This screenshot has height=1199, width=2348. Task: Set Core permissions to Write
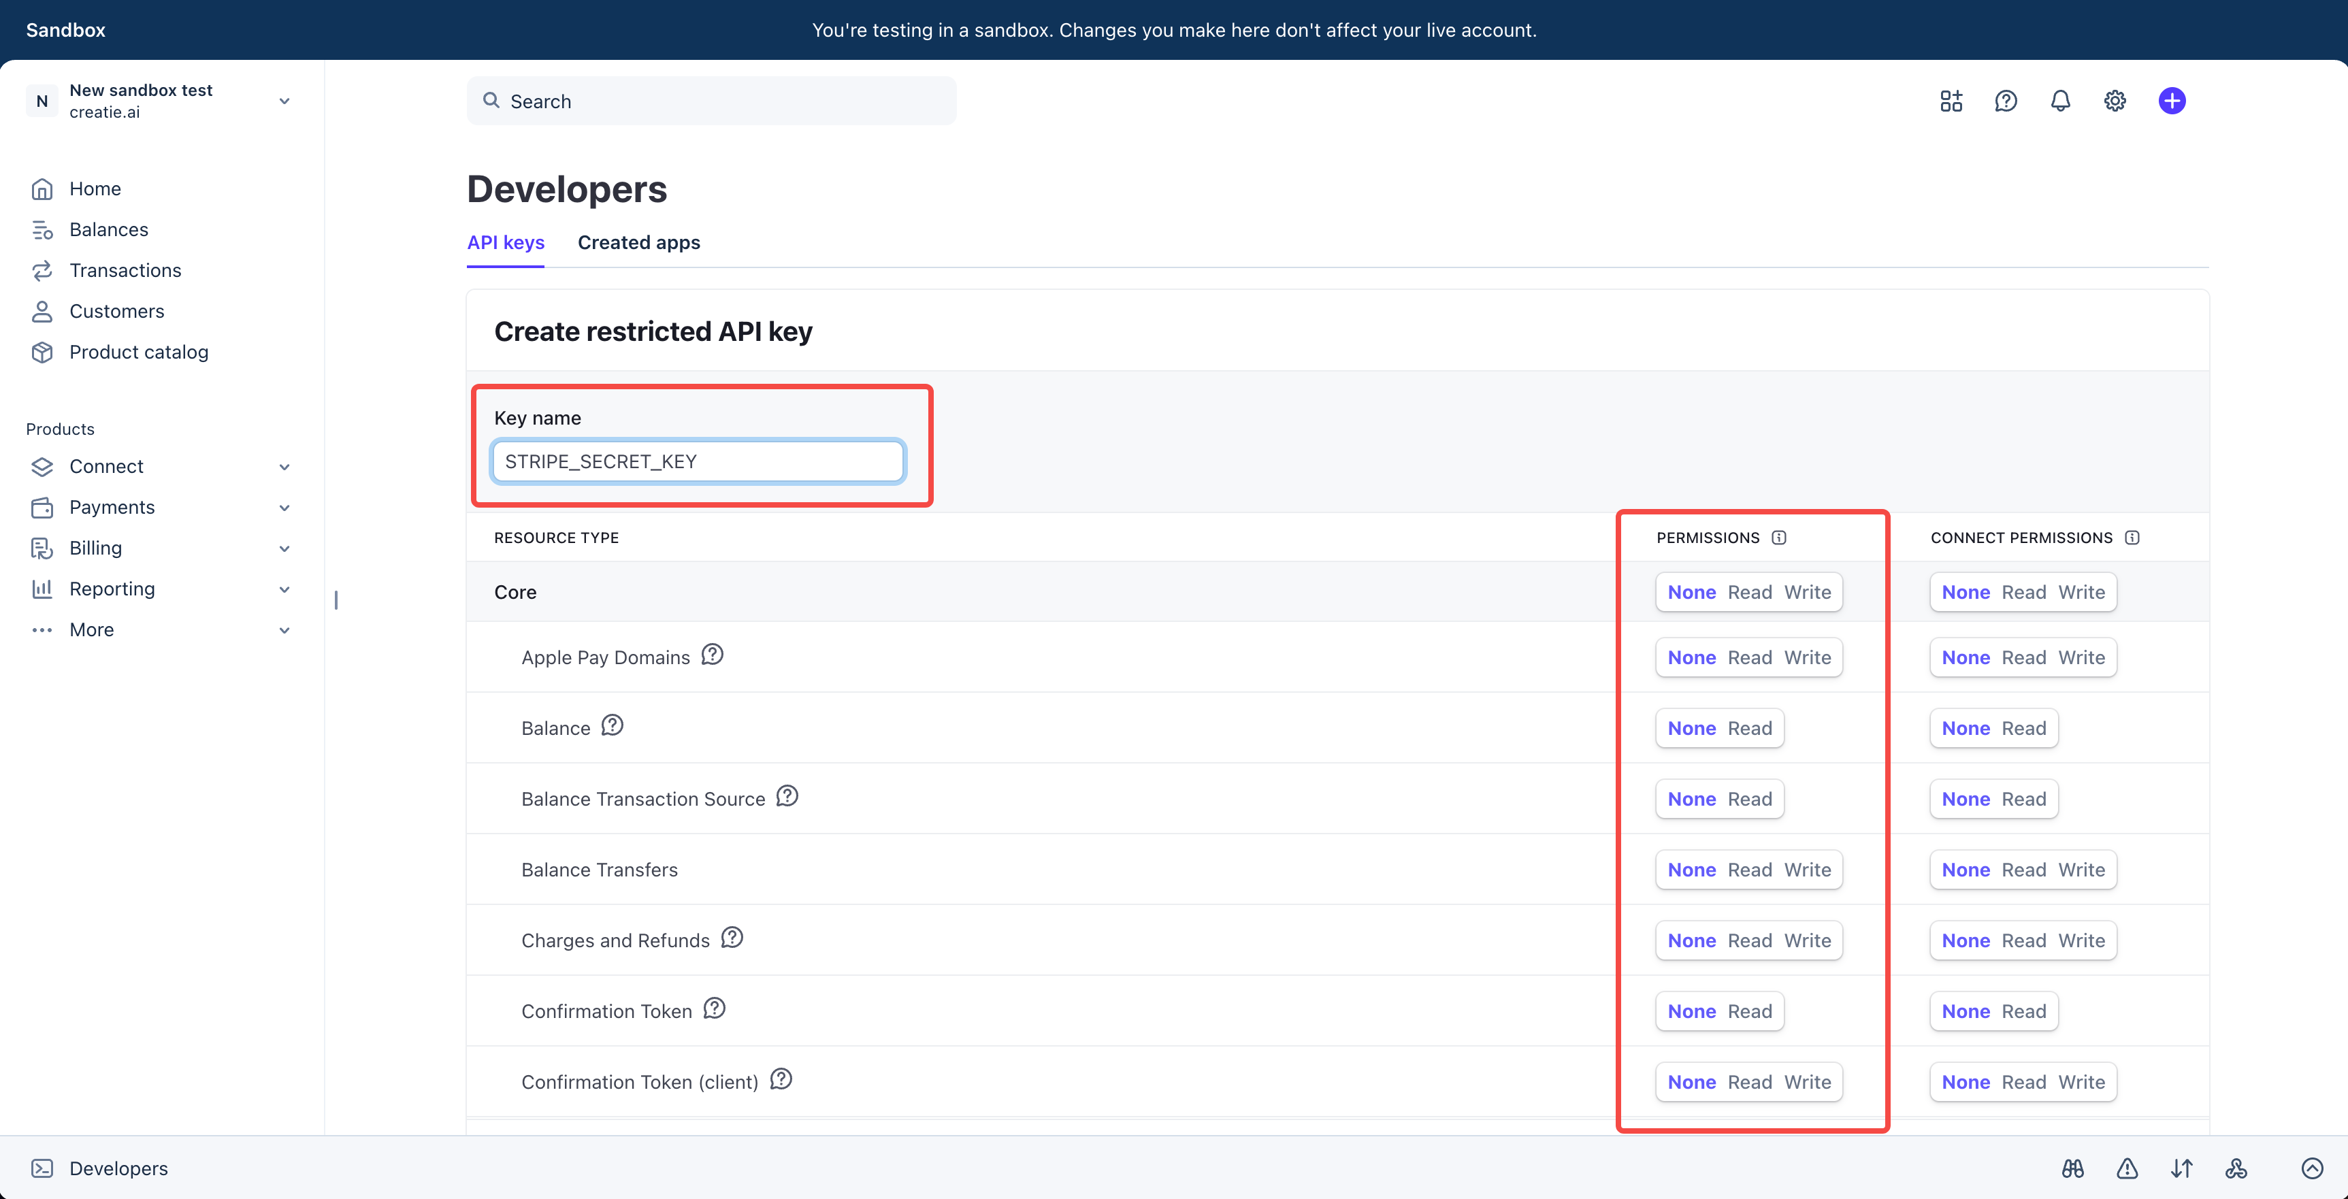coord(1808,592)
